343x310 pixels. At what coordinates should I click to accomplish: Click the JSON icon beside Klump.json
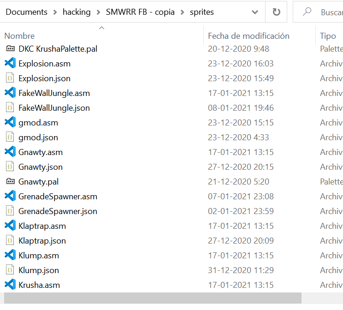point(10,270)
